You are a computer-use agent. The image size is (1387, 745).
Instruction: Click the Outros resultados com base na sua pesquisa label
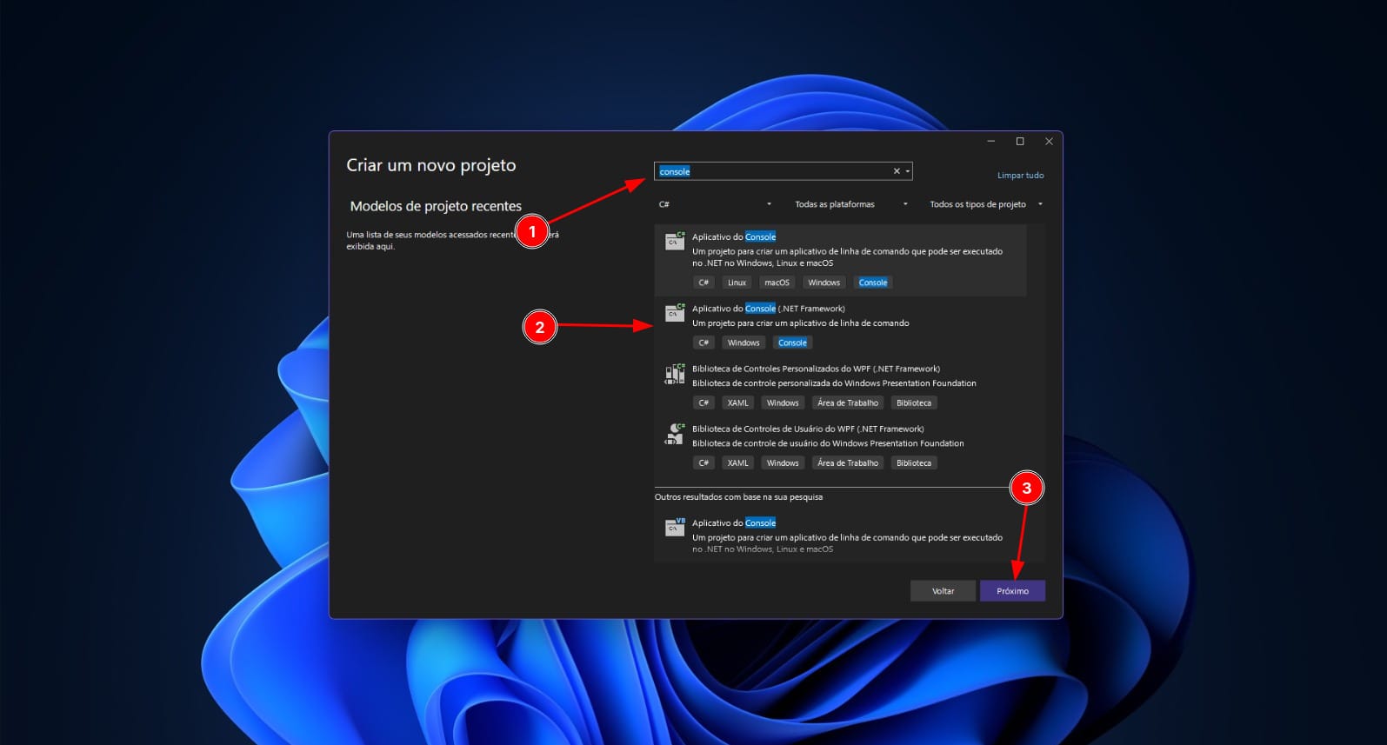click(x=738, y=497)
